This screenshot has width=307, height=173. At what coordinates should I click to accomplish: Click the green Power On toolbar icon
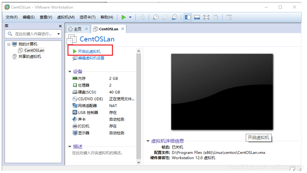tap(124, 17)
